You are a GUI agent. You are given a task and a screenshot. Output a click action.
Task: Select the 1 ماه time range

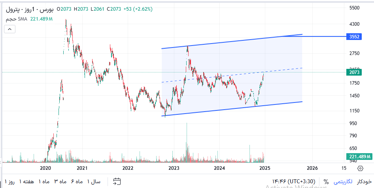coord(44,182)
